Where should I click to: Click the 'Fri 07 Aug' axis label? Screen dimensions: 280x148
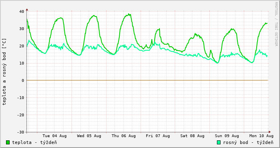tap(158, 136)
